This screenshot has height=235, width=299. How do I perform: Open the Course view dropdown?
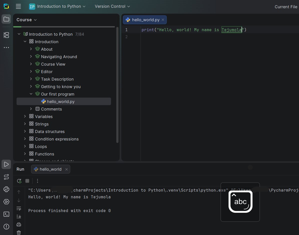coord(27,20)
